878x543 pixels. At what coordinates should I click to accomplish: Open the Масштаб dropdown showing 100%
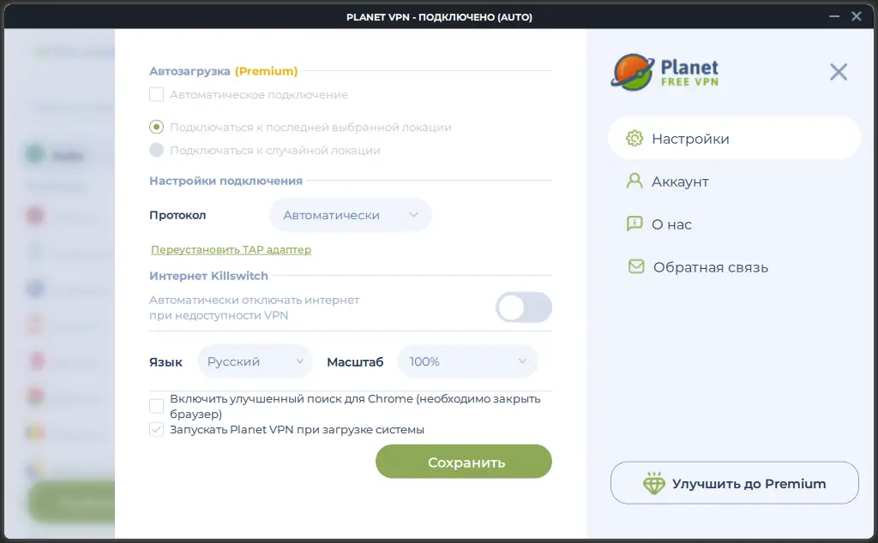tap(467, 361)
